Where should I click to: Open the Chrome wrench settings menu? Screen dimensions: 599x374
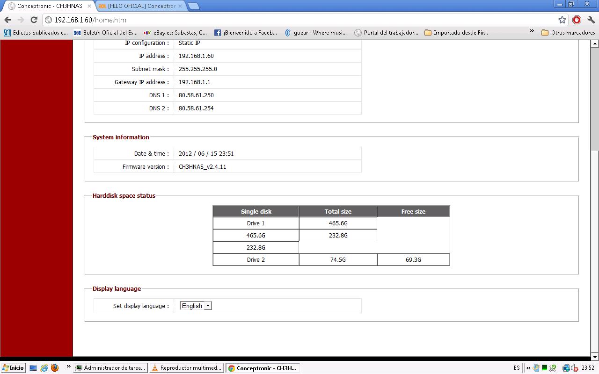coord(591,20)
